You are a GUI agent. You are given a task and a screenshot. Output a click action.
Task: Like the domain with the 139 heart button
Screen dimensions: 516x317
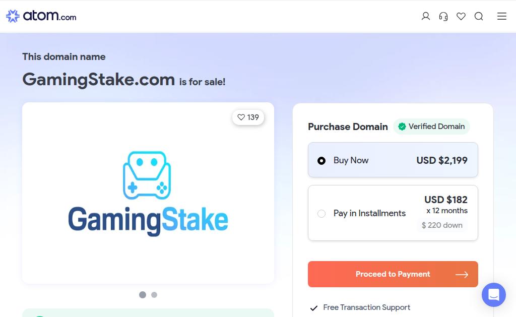coord(248,117)
